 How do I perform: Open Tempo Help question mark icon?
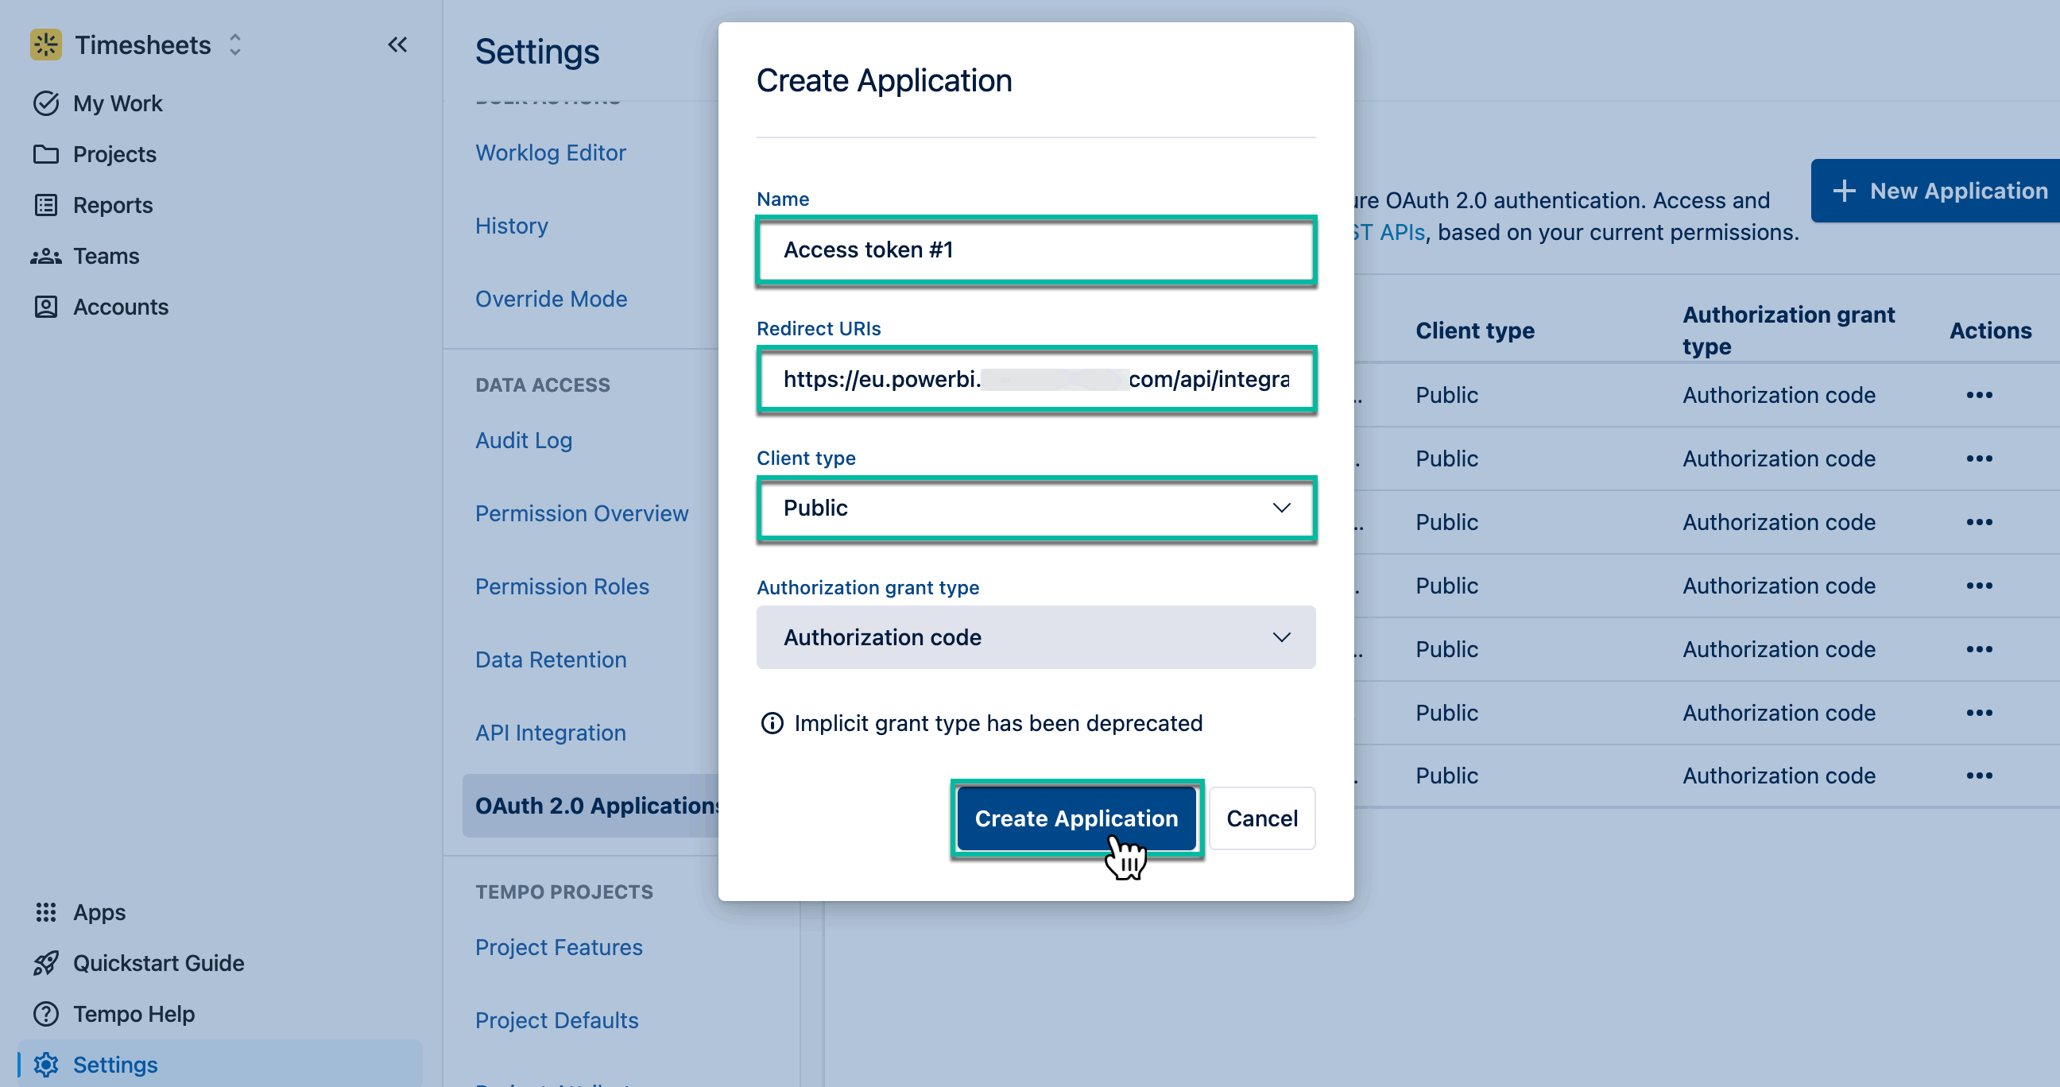(46, 1013)
